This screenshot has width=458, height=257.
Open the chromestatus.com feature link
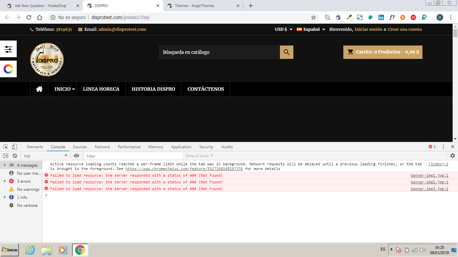[184, 169]
